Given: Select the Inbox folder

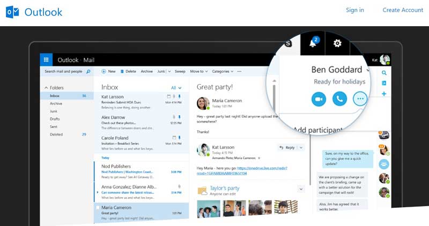Looking at the screenshot, I should coord(67,96).
